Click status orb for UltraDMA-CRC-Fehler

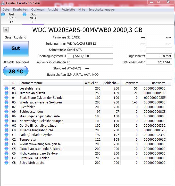coord(6,158)
